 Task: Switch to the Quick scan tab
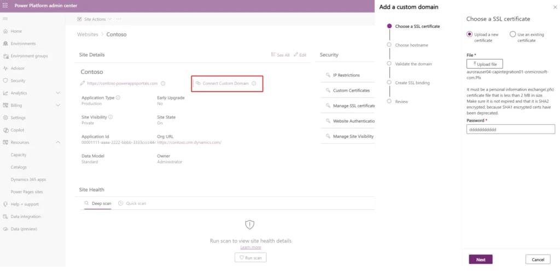132,203
